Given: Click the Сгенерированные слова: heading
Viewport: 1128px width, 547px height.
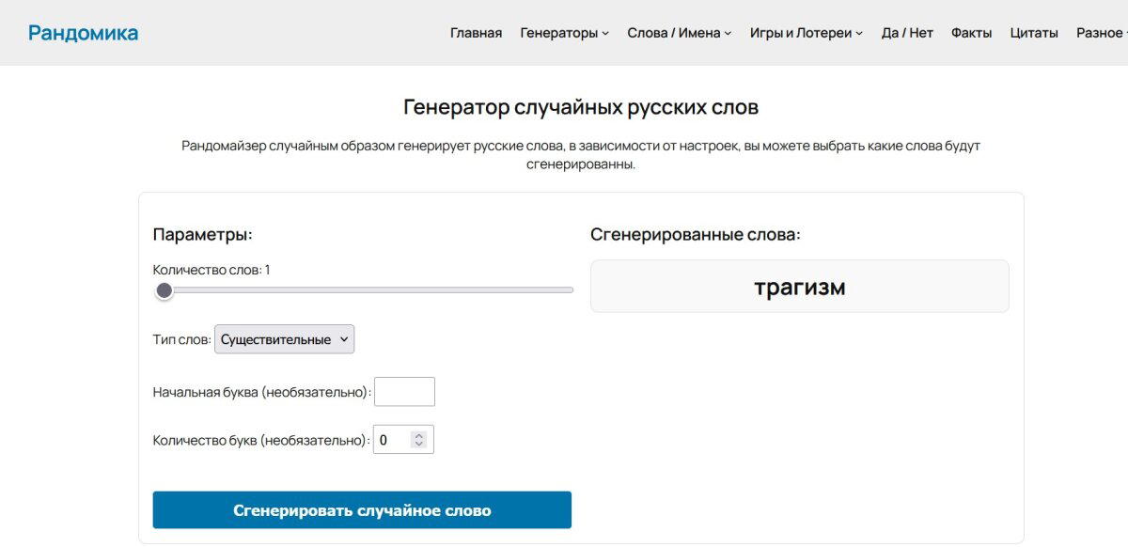Looking at the screenshot, I should [x=696, y=234].
